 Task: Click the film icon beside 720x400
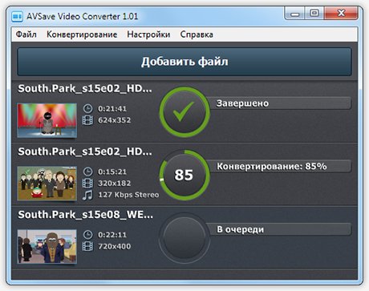(87, 246)
